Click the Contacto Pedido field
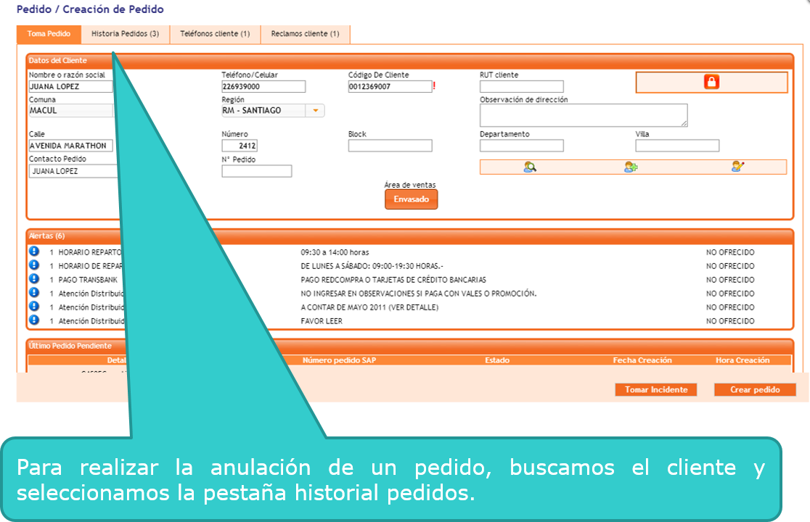This screenshot has width=810, height=522. [x=73, y=171]
